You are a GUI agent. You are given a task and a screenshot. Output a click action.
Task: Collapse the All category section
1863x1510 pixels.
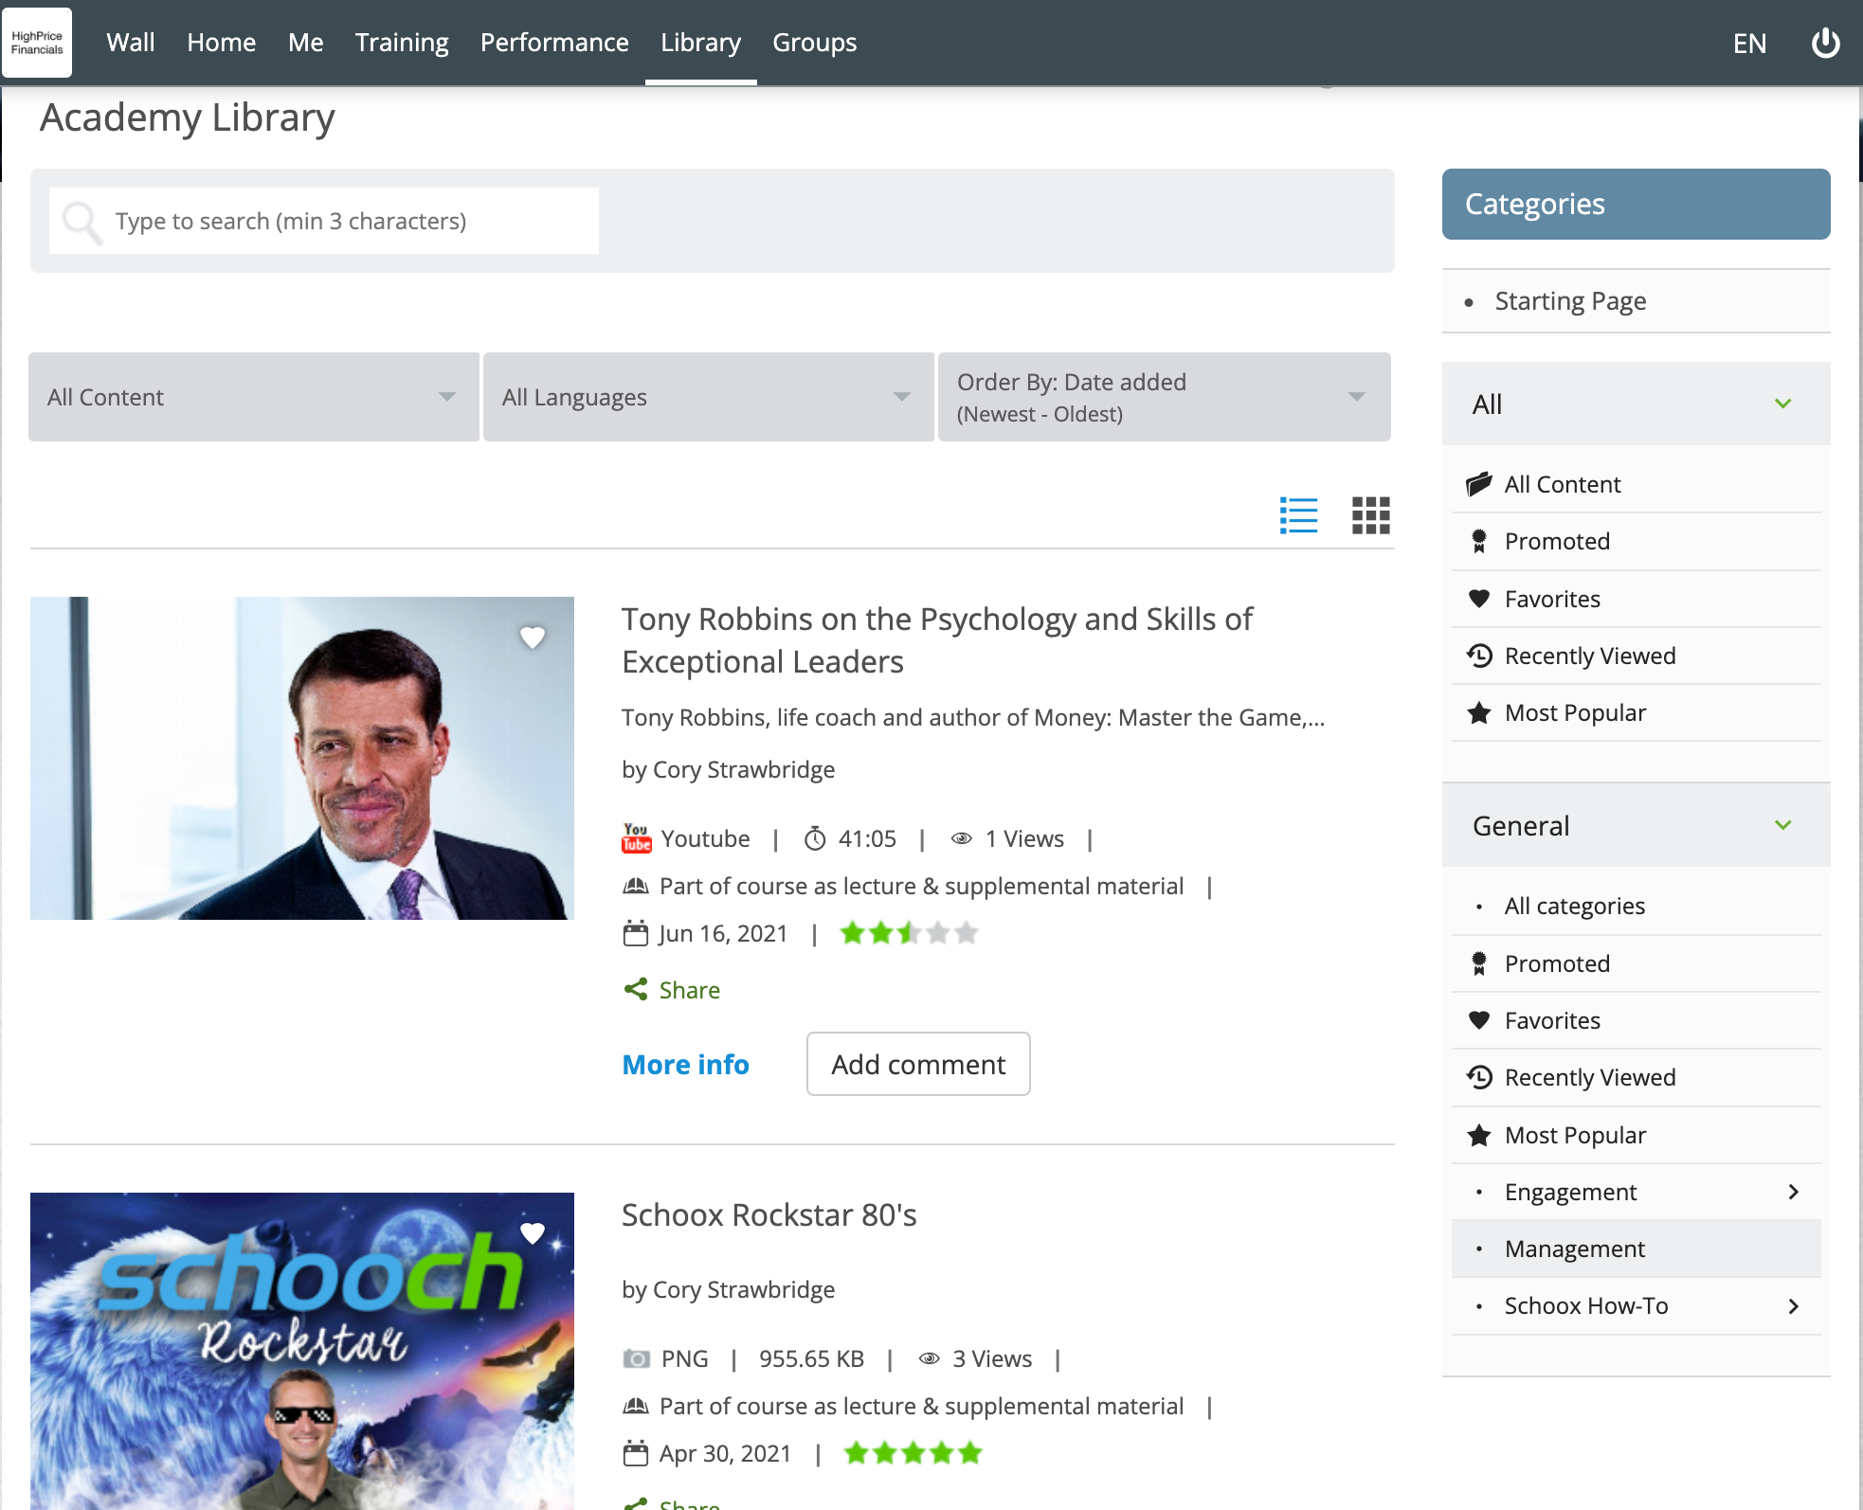pyautogui.click(x=1782, y=404)
